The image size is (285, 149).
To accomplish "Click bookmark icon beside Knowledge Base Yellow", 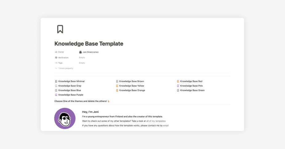I will pos(117,86).
